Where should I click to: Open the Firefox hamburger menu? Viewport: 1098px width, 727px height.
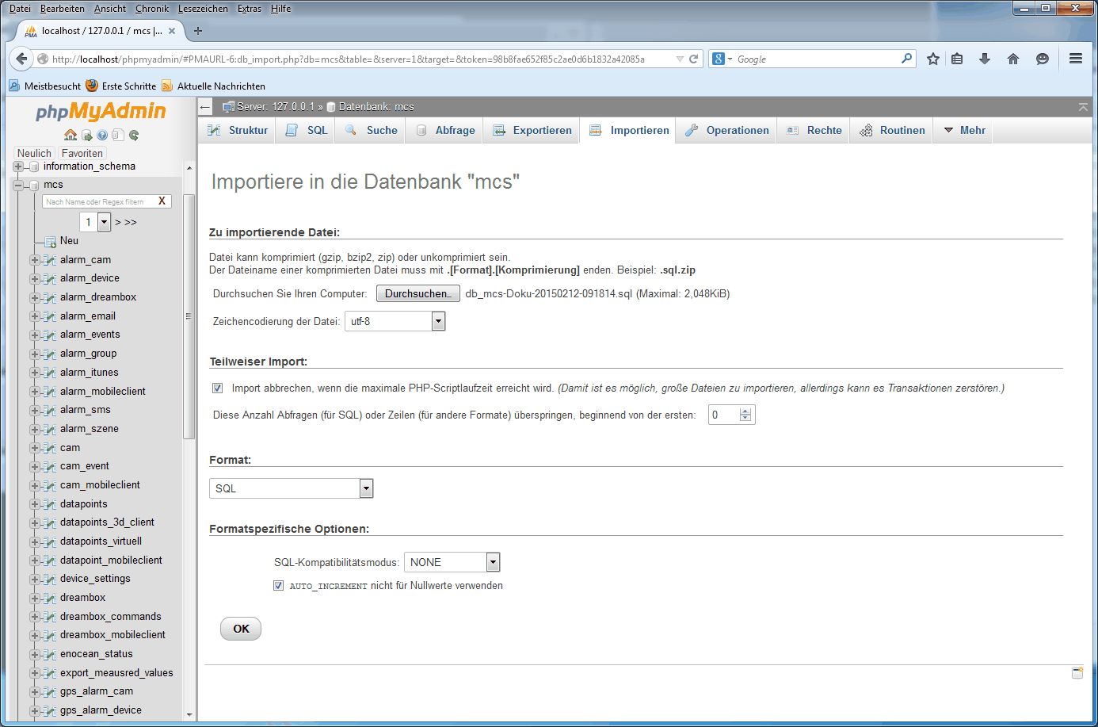[1075, 59]
